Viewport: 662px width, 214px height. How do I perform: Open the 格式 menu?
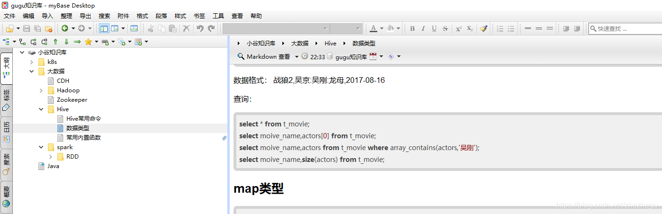tap(142, 16)
